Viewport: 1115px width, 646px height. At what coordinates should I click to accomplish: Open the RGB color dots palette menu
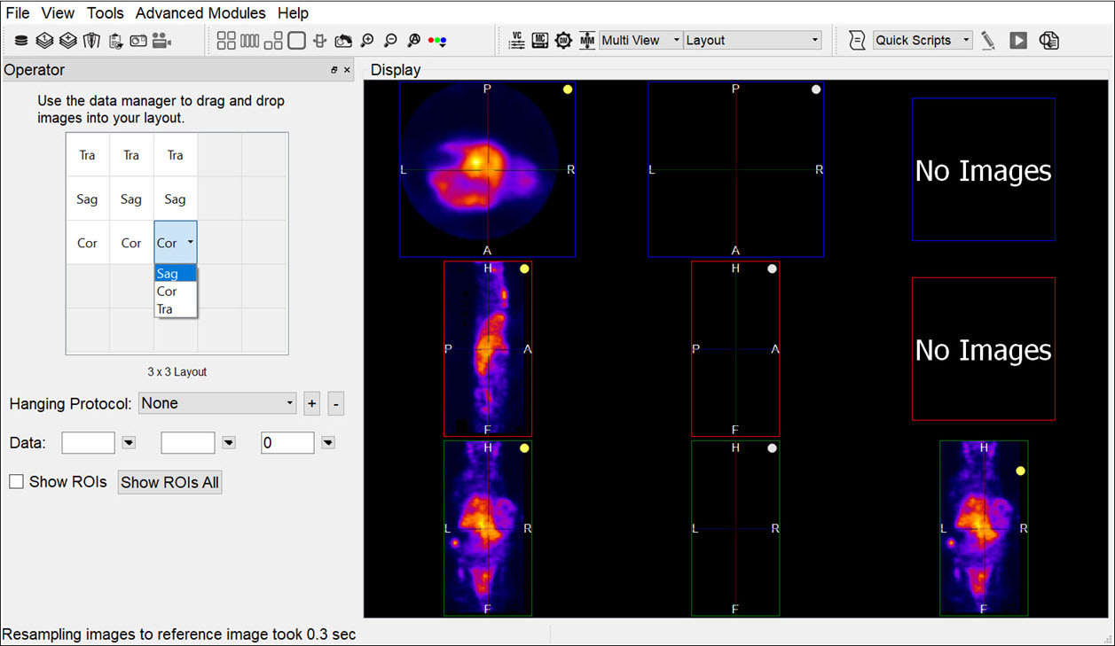click(437, 41)
